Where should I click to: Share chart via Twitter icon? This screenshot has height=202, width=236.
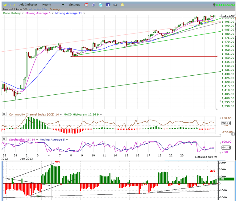point(101,5)
